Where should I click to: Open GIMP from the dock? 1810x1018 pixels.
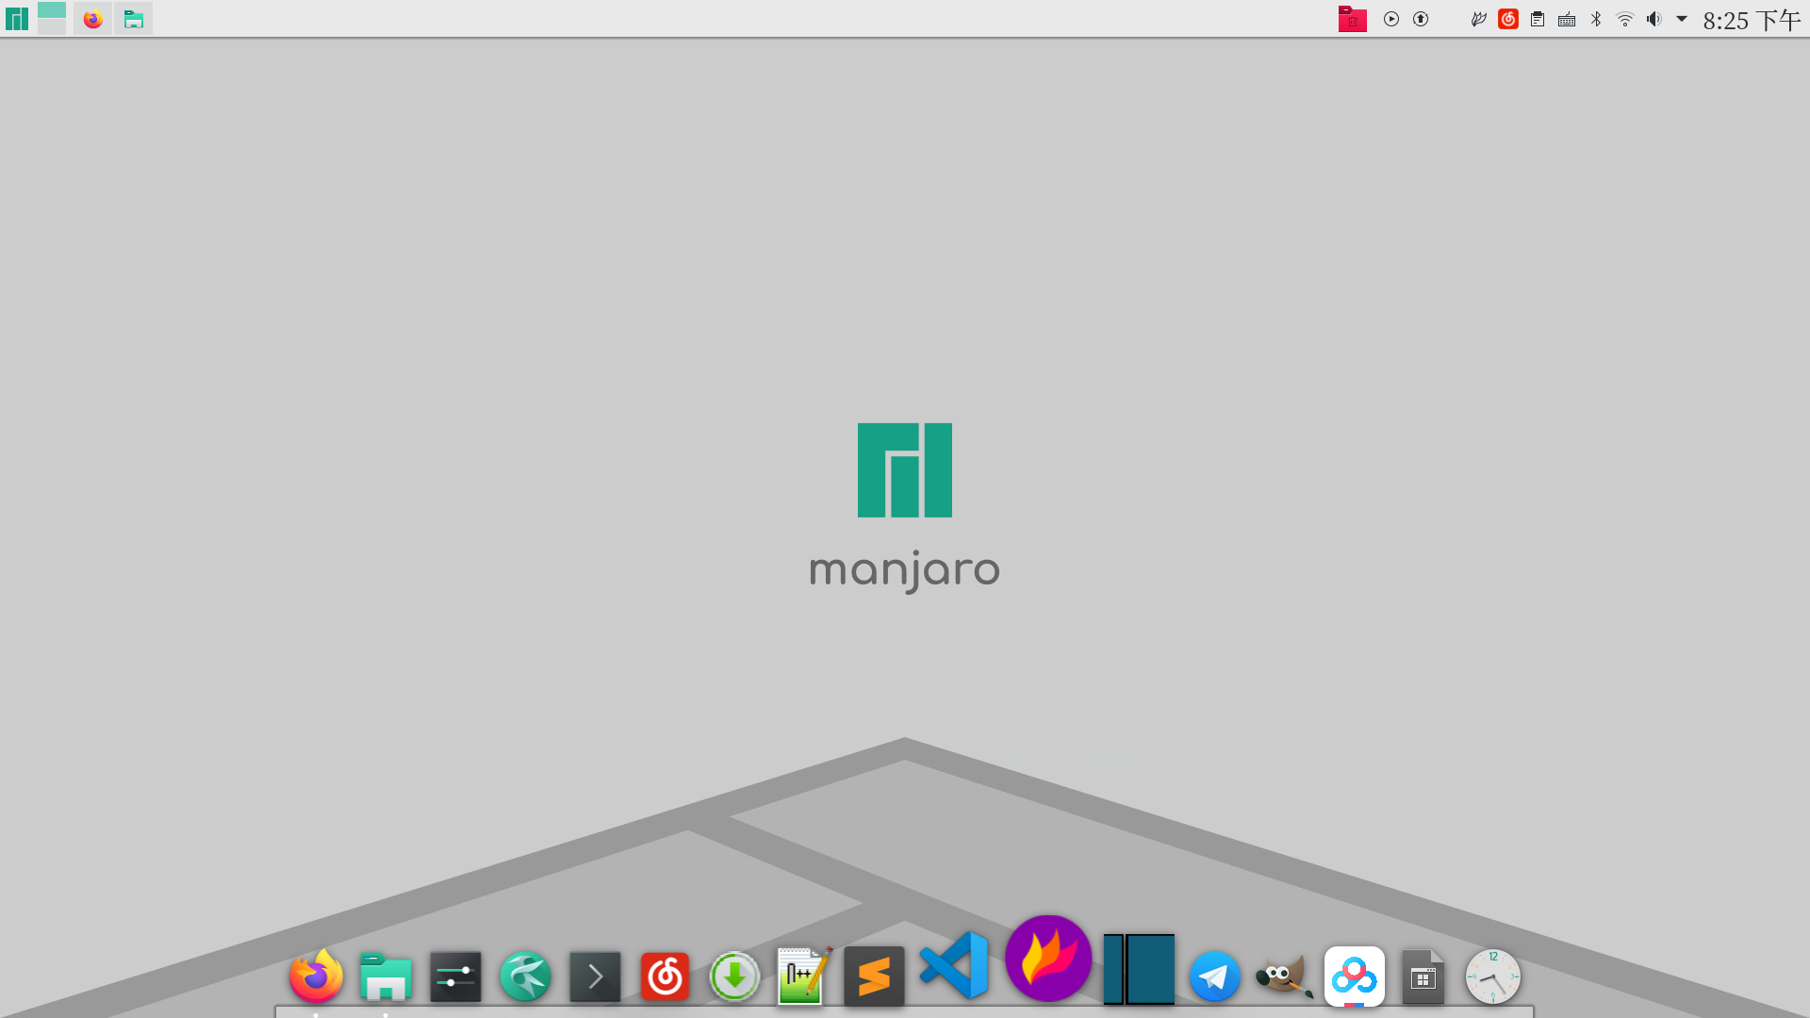tap(1284, 977)
